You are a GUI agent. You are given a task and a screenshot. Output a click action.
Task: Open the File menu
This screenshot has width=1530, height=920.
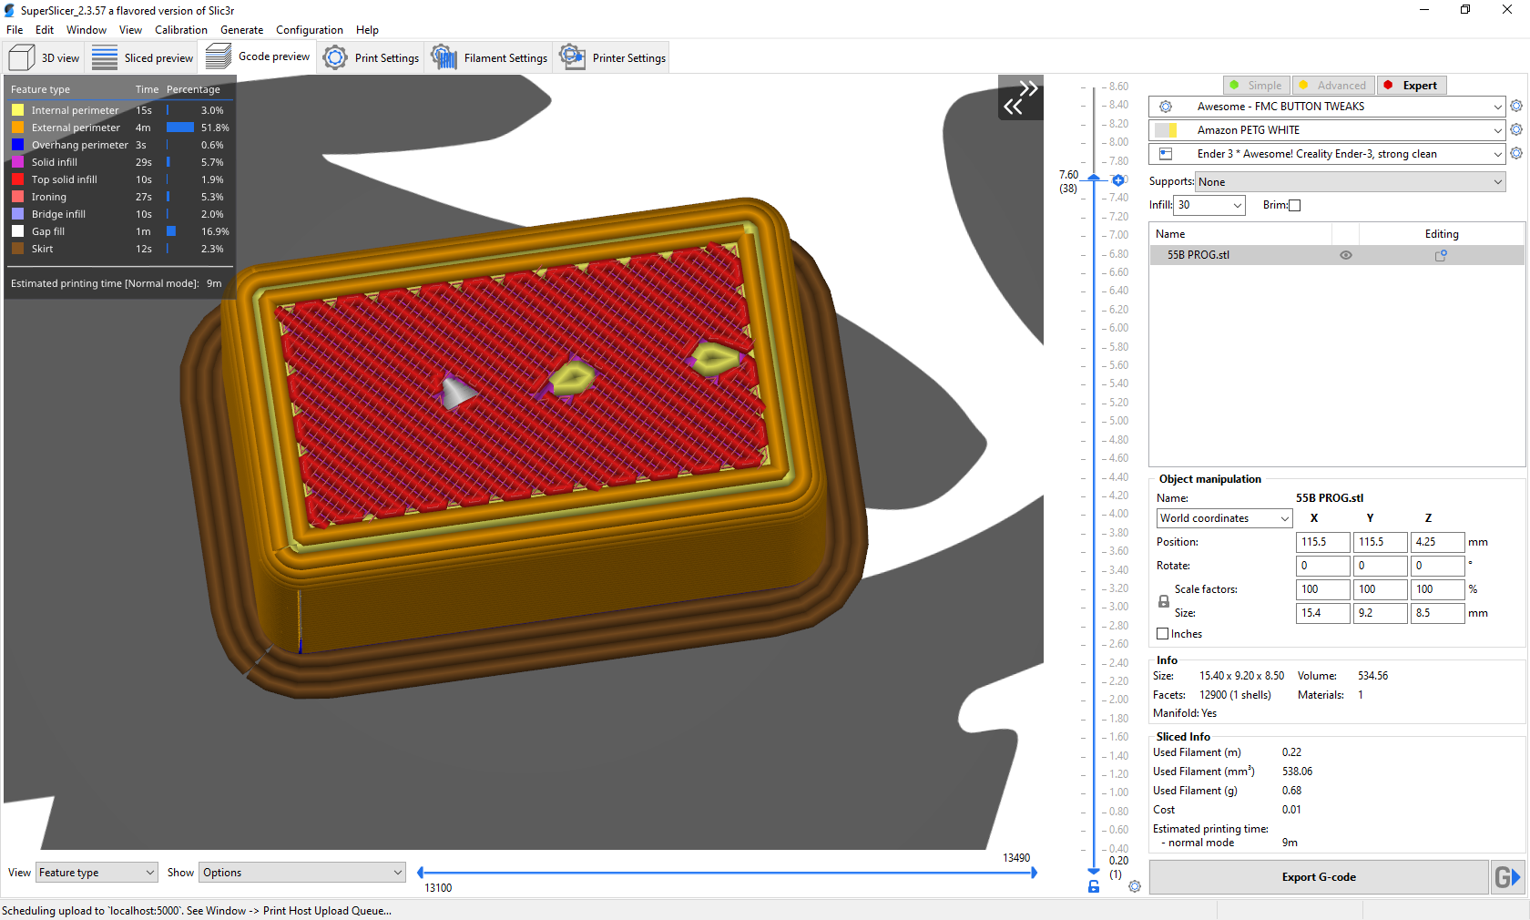point(15,30)
